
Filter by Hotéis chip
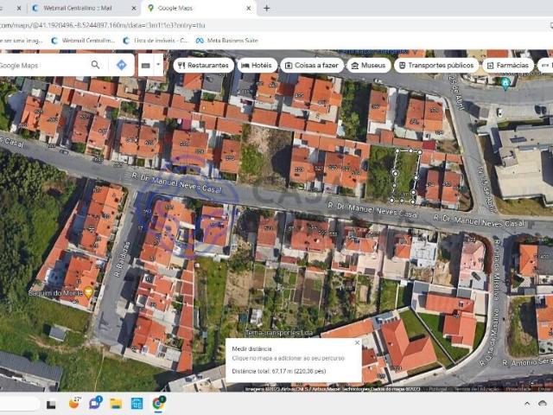(x=257, y=66)
